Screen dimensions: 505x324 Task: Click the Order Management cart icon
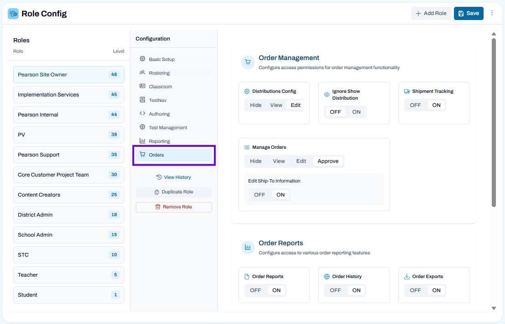[x=247, y=62]
